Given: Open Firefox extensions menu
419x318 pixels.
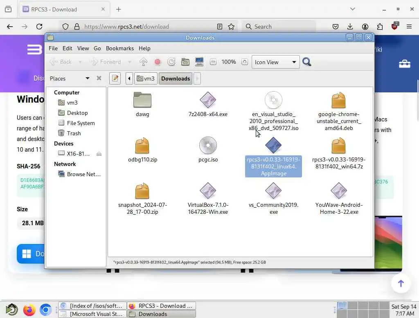Looking at the screenshot, I should 380,27.
